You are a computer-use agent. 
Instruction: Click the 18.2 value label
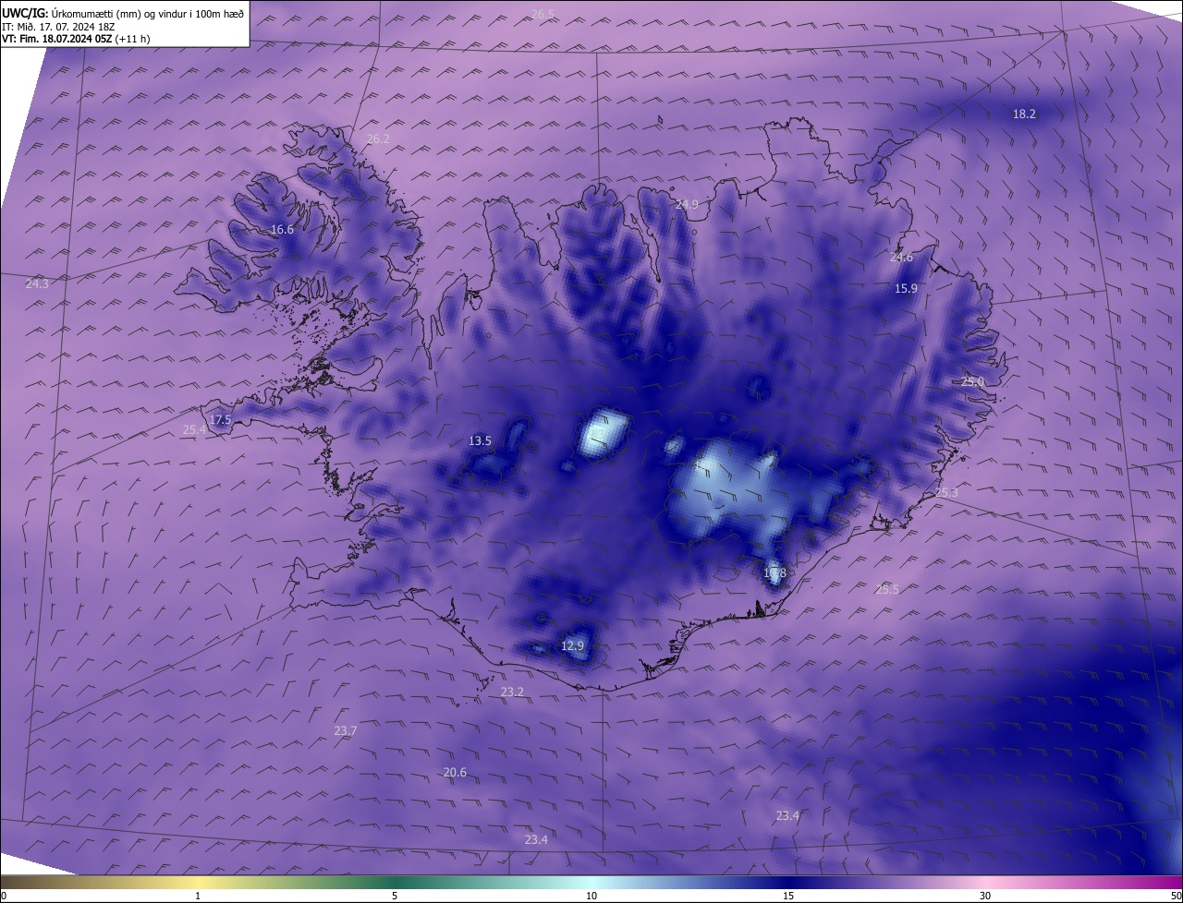coord(1024,114)
